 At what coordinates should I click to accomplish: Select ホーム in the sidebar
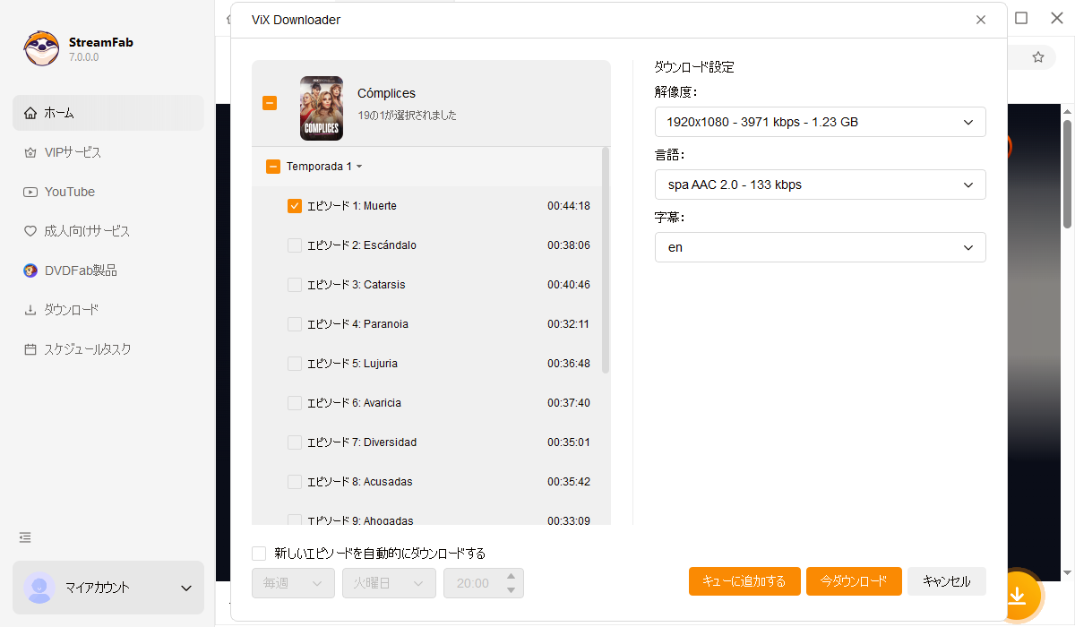tap(63, 112)
